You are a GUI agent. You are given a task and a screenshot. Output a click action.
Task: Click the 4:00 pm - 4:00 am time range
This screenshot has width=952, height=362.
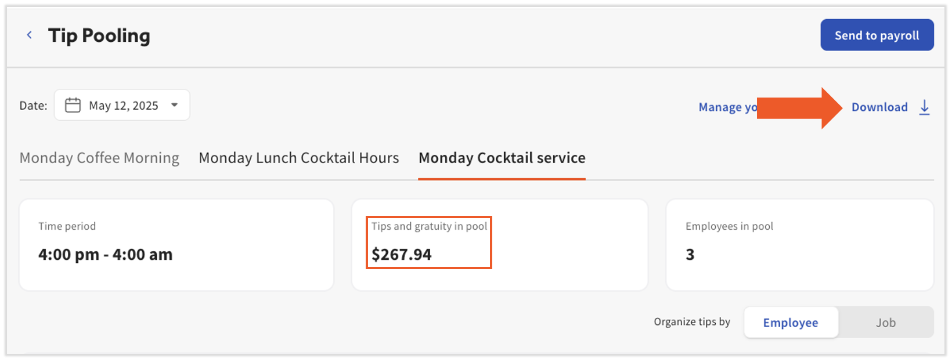[106, 255]
